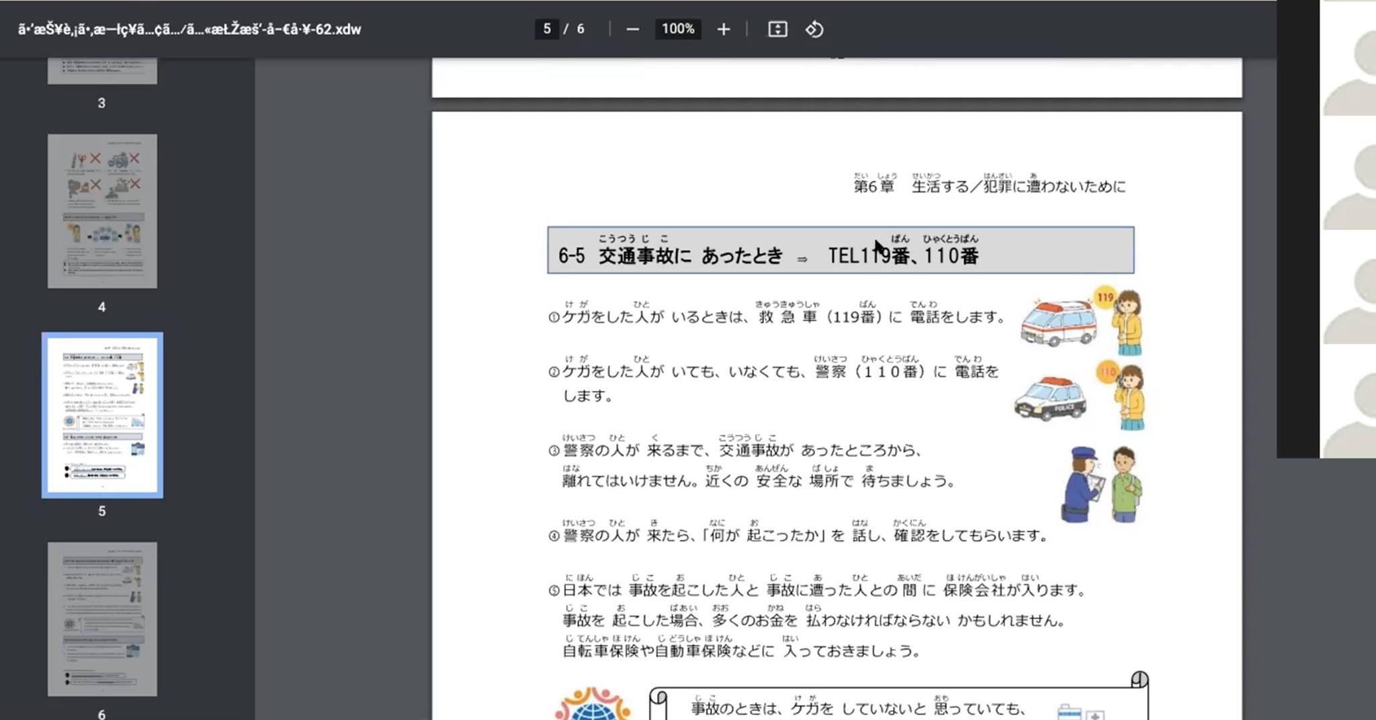Click the second participant avatar in side panel

(1349, 173)
